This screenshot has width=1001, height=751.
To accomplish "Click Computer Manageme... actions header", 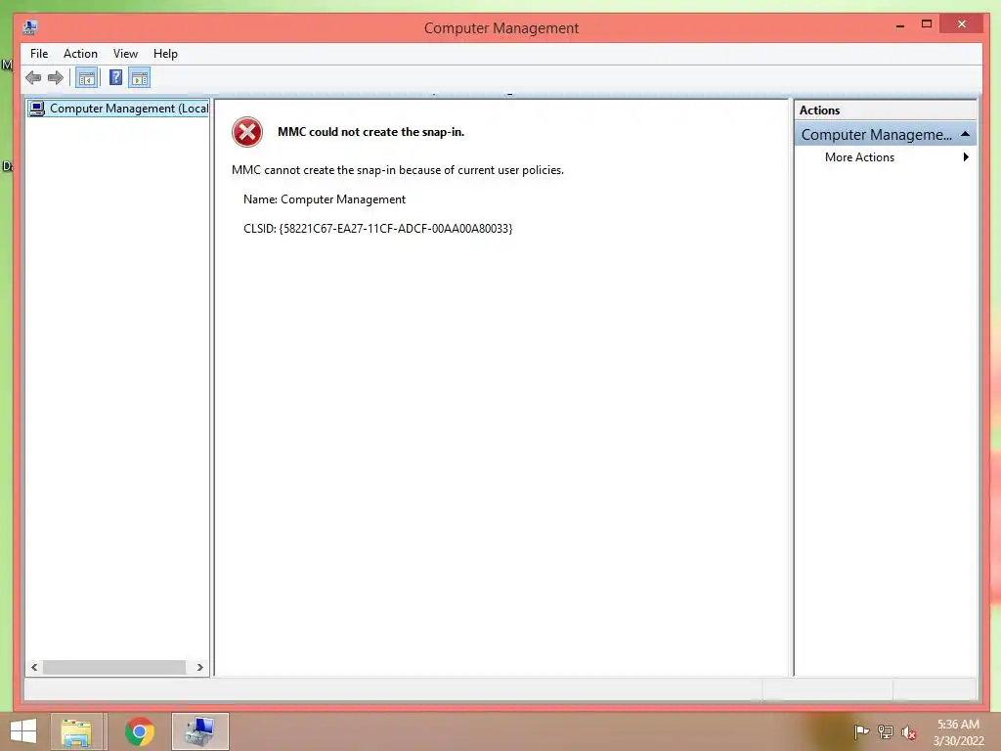I will click(886, 135).
